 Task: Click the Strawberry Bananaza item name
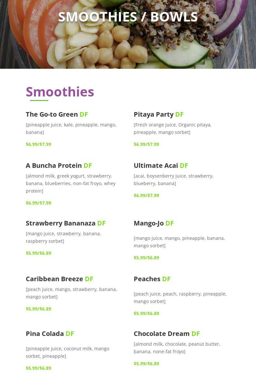pyautogui.click(x=61, y=223)
